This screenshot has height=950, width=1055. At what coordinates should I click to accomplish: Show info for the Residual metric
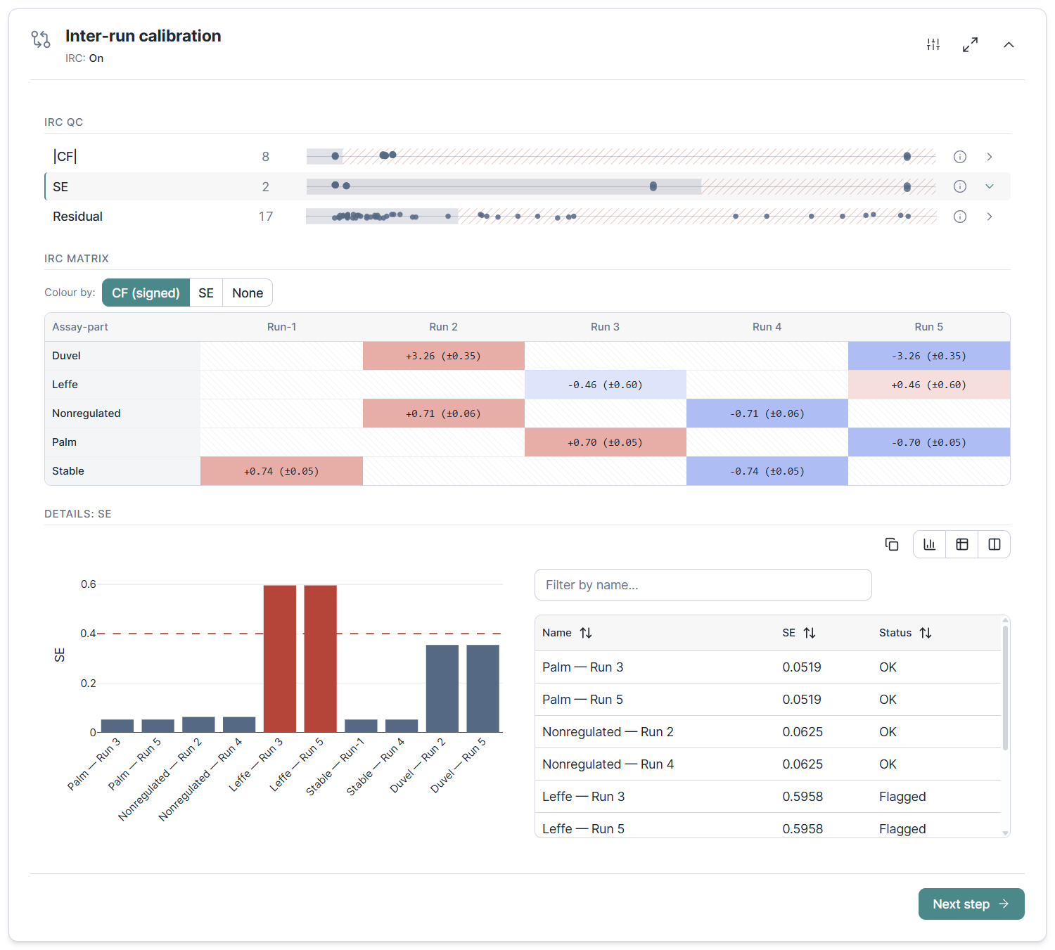(x=960, y=217)
